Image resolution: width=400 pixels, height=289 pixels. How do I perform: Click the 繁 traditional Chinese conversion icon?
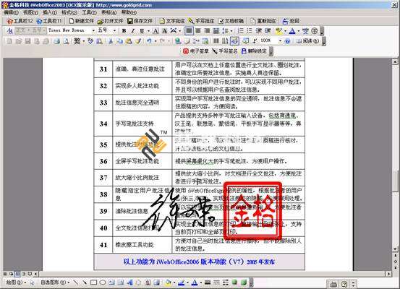tap(77, 40)
